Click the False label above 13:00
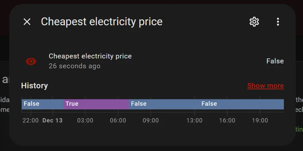Screen dimensions: 303x151 pos(209,104)
